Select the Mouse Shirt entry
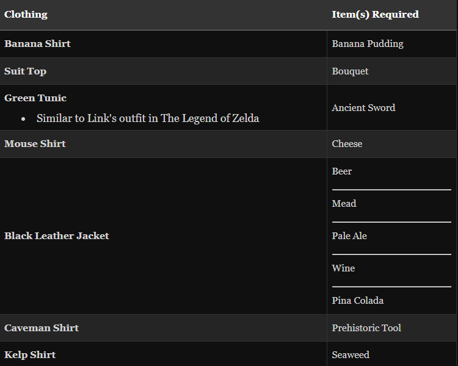Screen dimensions: 458x366 [x=35, y=144]
